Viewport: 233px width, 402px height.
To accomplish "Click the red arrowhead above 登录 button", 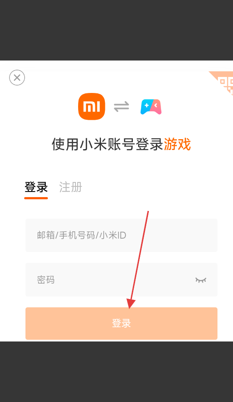I will coord(131,303).
